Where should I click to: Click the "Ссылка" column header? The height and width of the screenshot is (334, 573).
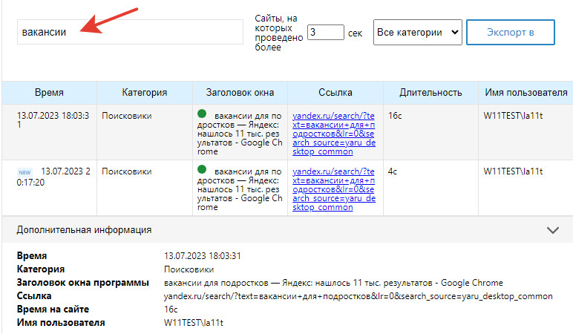(x=335, y=93)
